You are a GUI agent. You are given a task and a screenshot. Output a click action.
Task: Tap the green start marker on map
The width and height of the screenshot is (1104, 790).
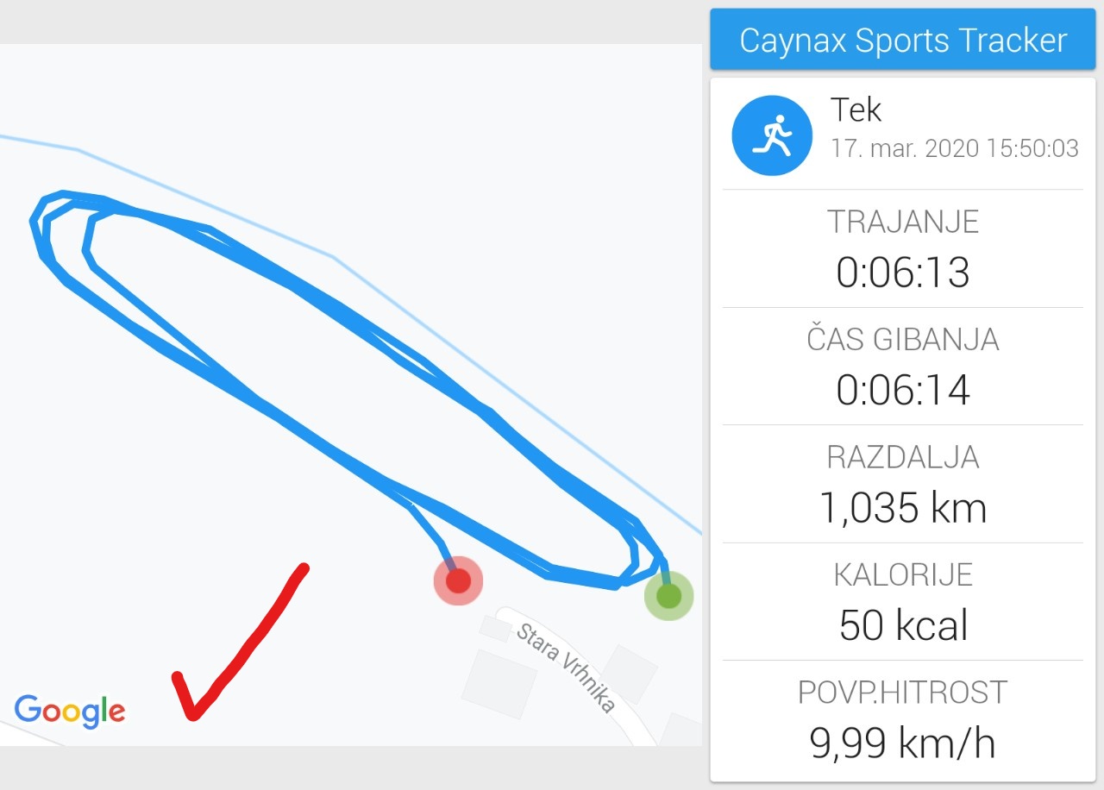(668, 595)
